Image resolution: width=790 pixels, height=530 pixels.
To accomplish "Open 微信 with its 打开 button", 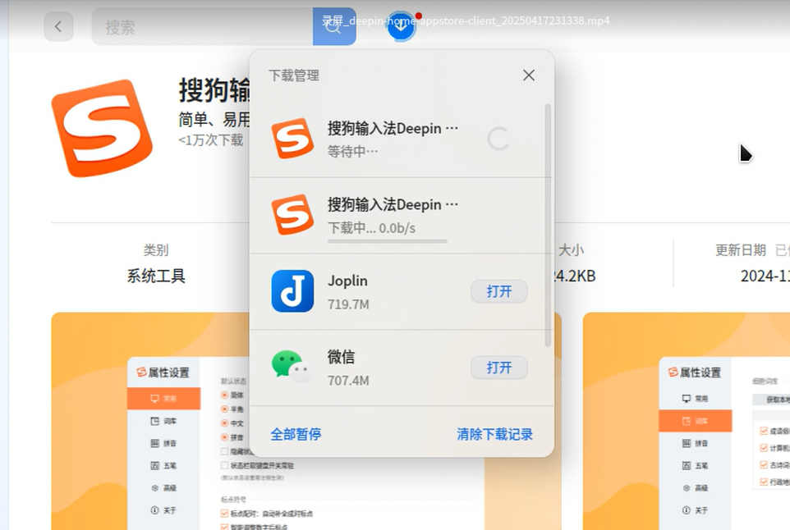I will [x=498, y=368].
